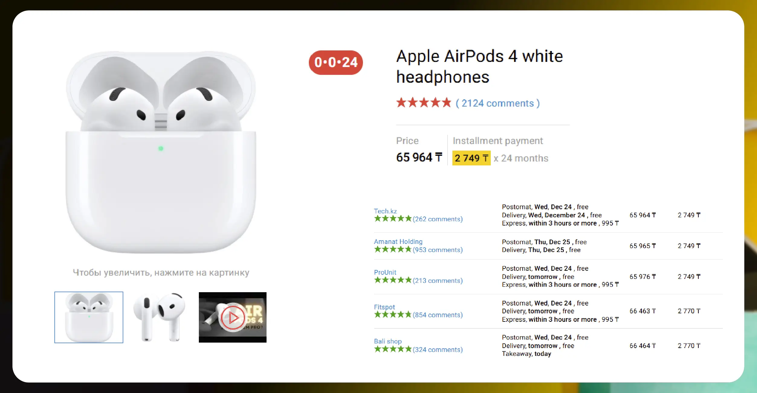The image size is (757, 393).
Task: Play the AirPods 4 video thumbnail
Action: pos(232,317)
